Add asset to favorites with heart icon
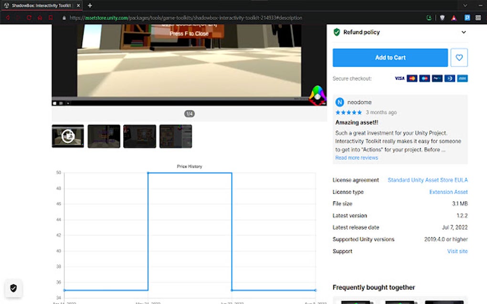The height and width of the screenshot is (304, 487). pyautogui.click(x=459, y=58)
